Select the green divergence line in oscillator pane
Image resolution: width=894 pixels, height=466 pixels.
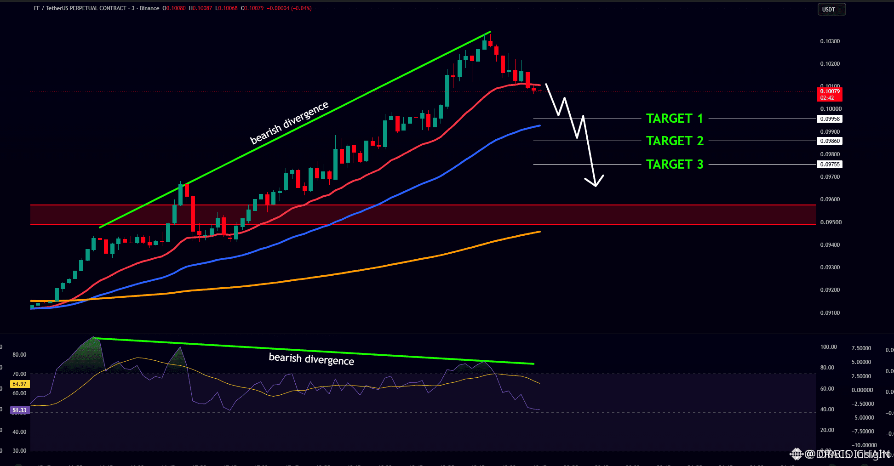point(313,351)
